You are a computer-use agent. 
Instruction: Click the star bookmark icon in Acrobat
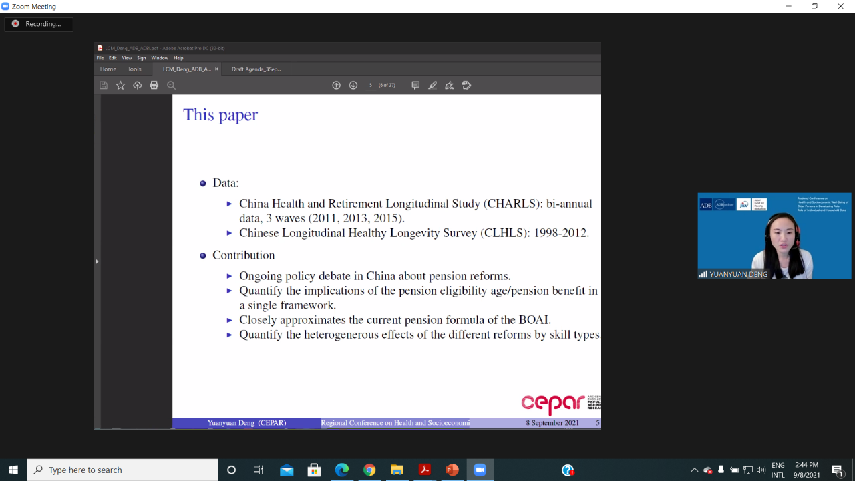(120, 85)
